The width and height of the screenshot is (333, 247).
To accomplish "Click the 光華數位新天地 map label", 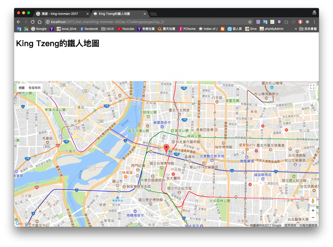I will click(x=212, y=156).
